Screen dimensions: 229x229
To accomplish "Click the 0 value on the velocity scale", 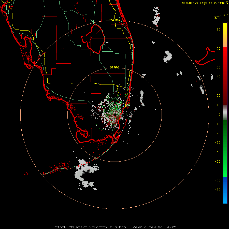I will tap(220, 114).
